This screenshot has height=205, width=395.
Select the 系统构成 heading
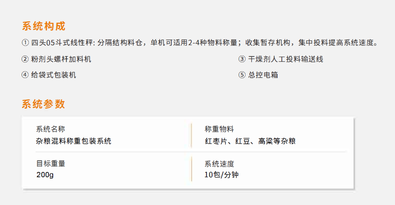pyautogui.click(x=44, y=26)
